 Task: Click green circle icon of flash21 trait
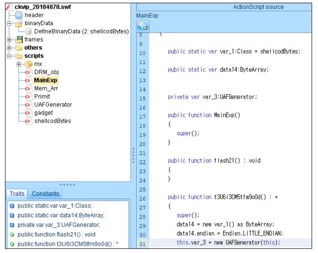(x=12, y=234)
